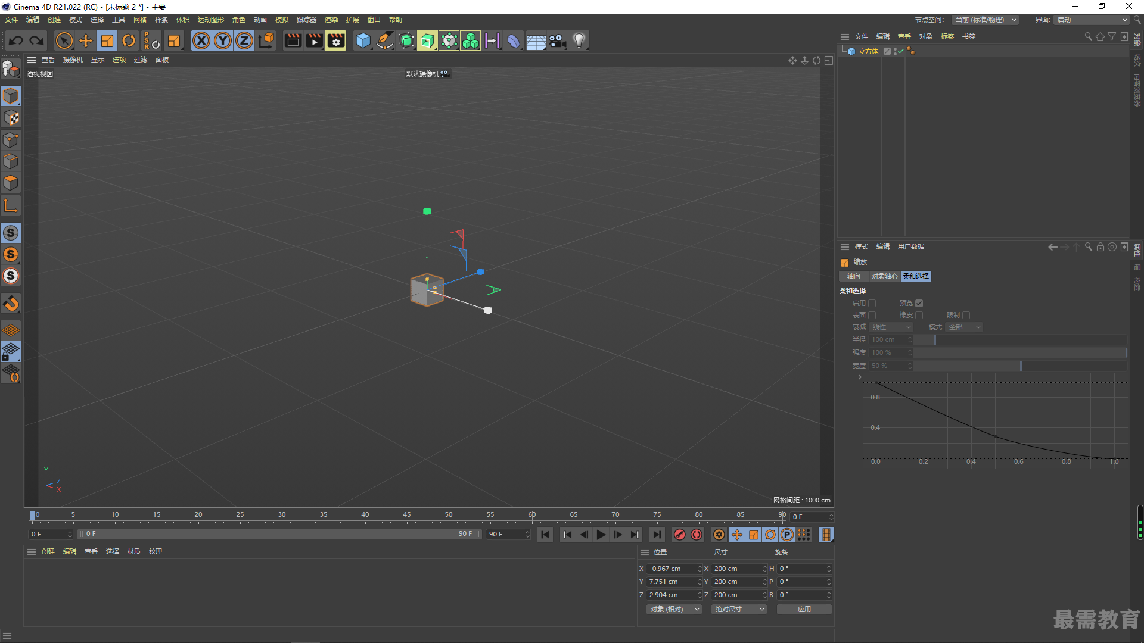The width and height of the screenshot is (1144, 643).
Task: Click the record active objects button
Action: pos(679,535)
